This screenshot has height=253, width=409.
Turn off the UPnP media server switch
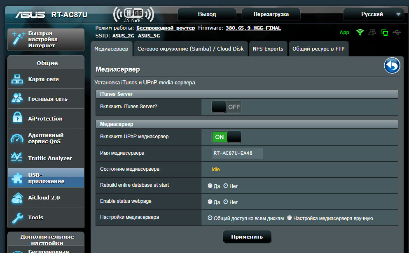pos(226,137)
